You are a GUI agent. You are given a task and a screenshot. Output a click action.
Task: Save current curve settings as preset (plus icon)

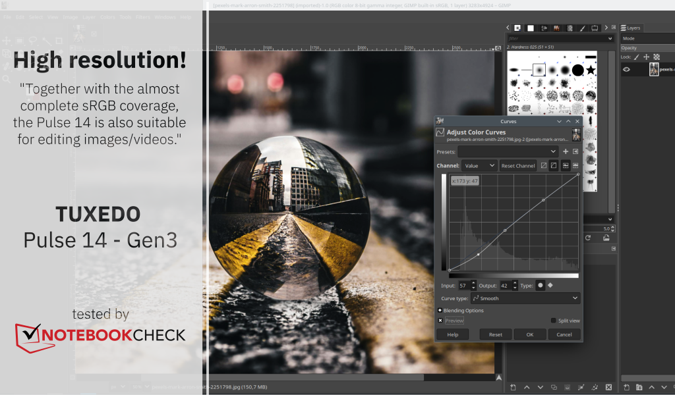pos(566,151)
